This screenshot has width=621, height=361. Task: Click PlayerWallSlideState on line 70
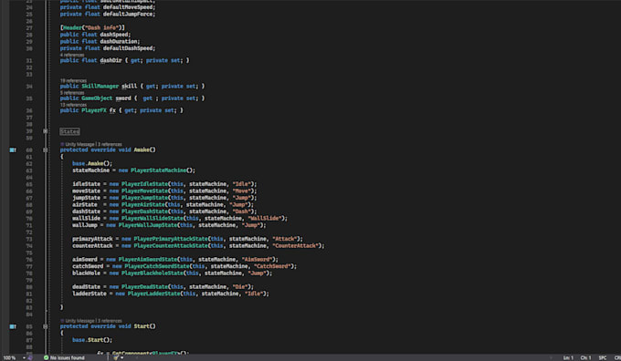[x=153, y=218]
